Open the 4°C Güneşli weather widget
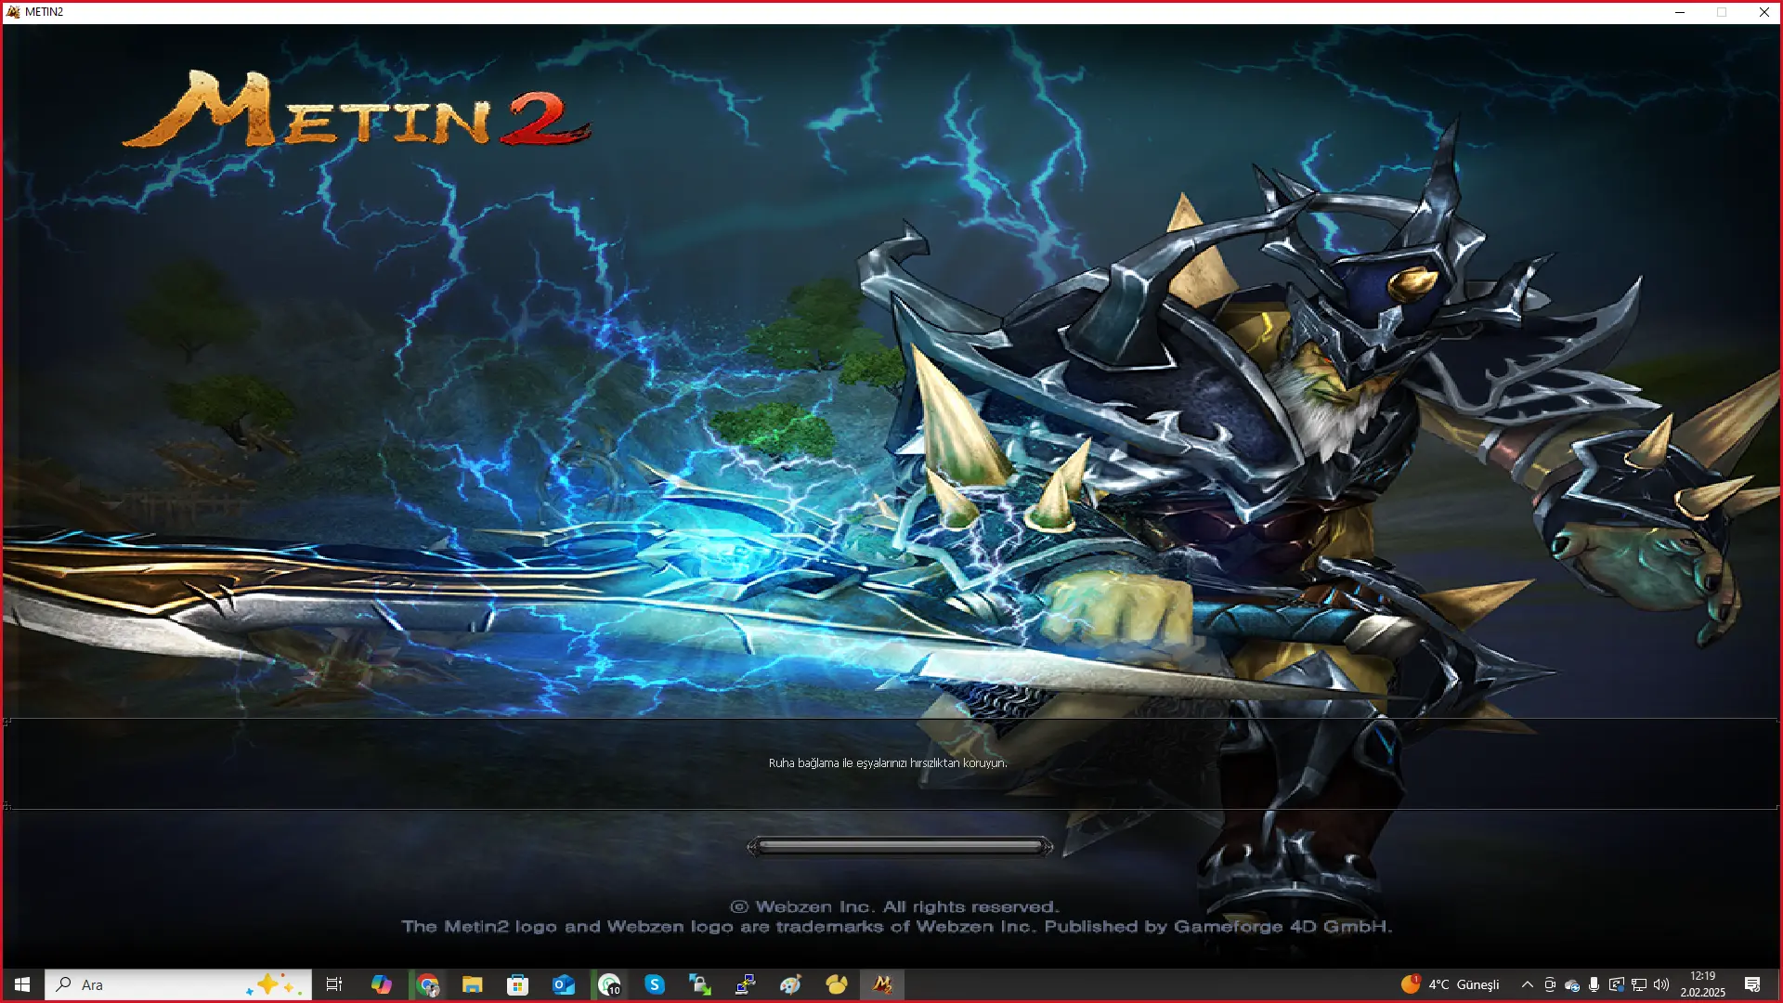Image resolution: width=1783 pixels, height=1003 pixels. [x=1451, y=984]
